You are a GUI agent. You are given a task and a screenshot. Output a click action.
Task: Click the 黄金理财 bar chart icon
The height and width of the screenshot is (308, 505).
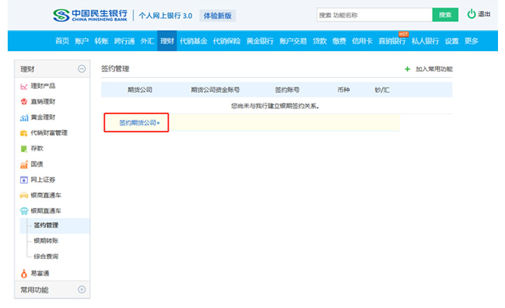pyautogui.click(x=24, y=117)
